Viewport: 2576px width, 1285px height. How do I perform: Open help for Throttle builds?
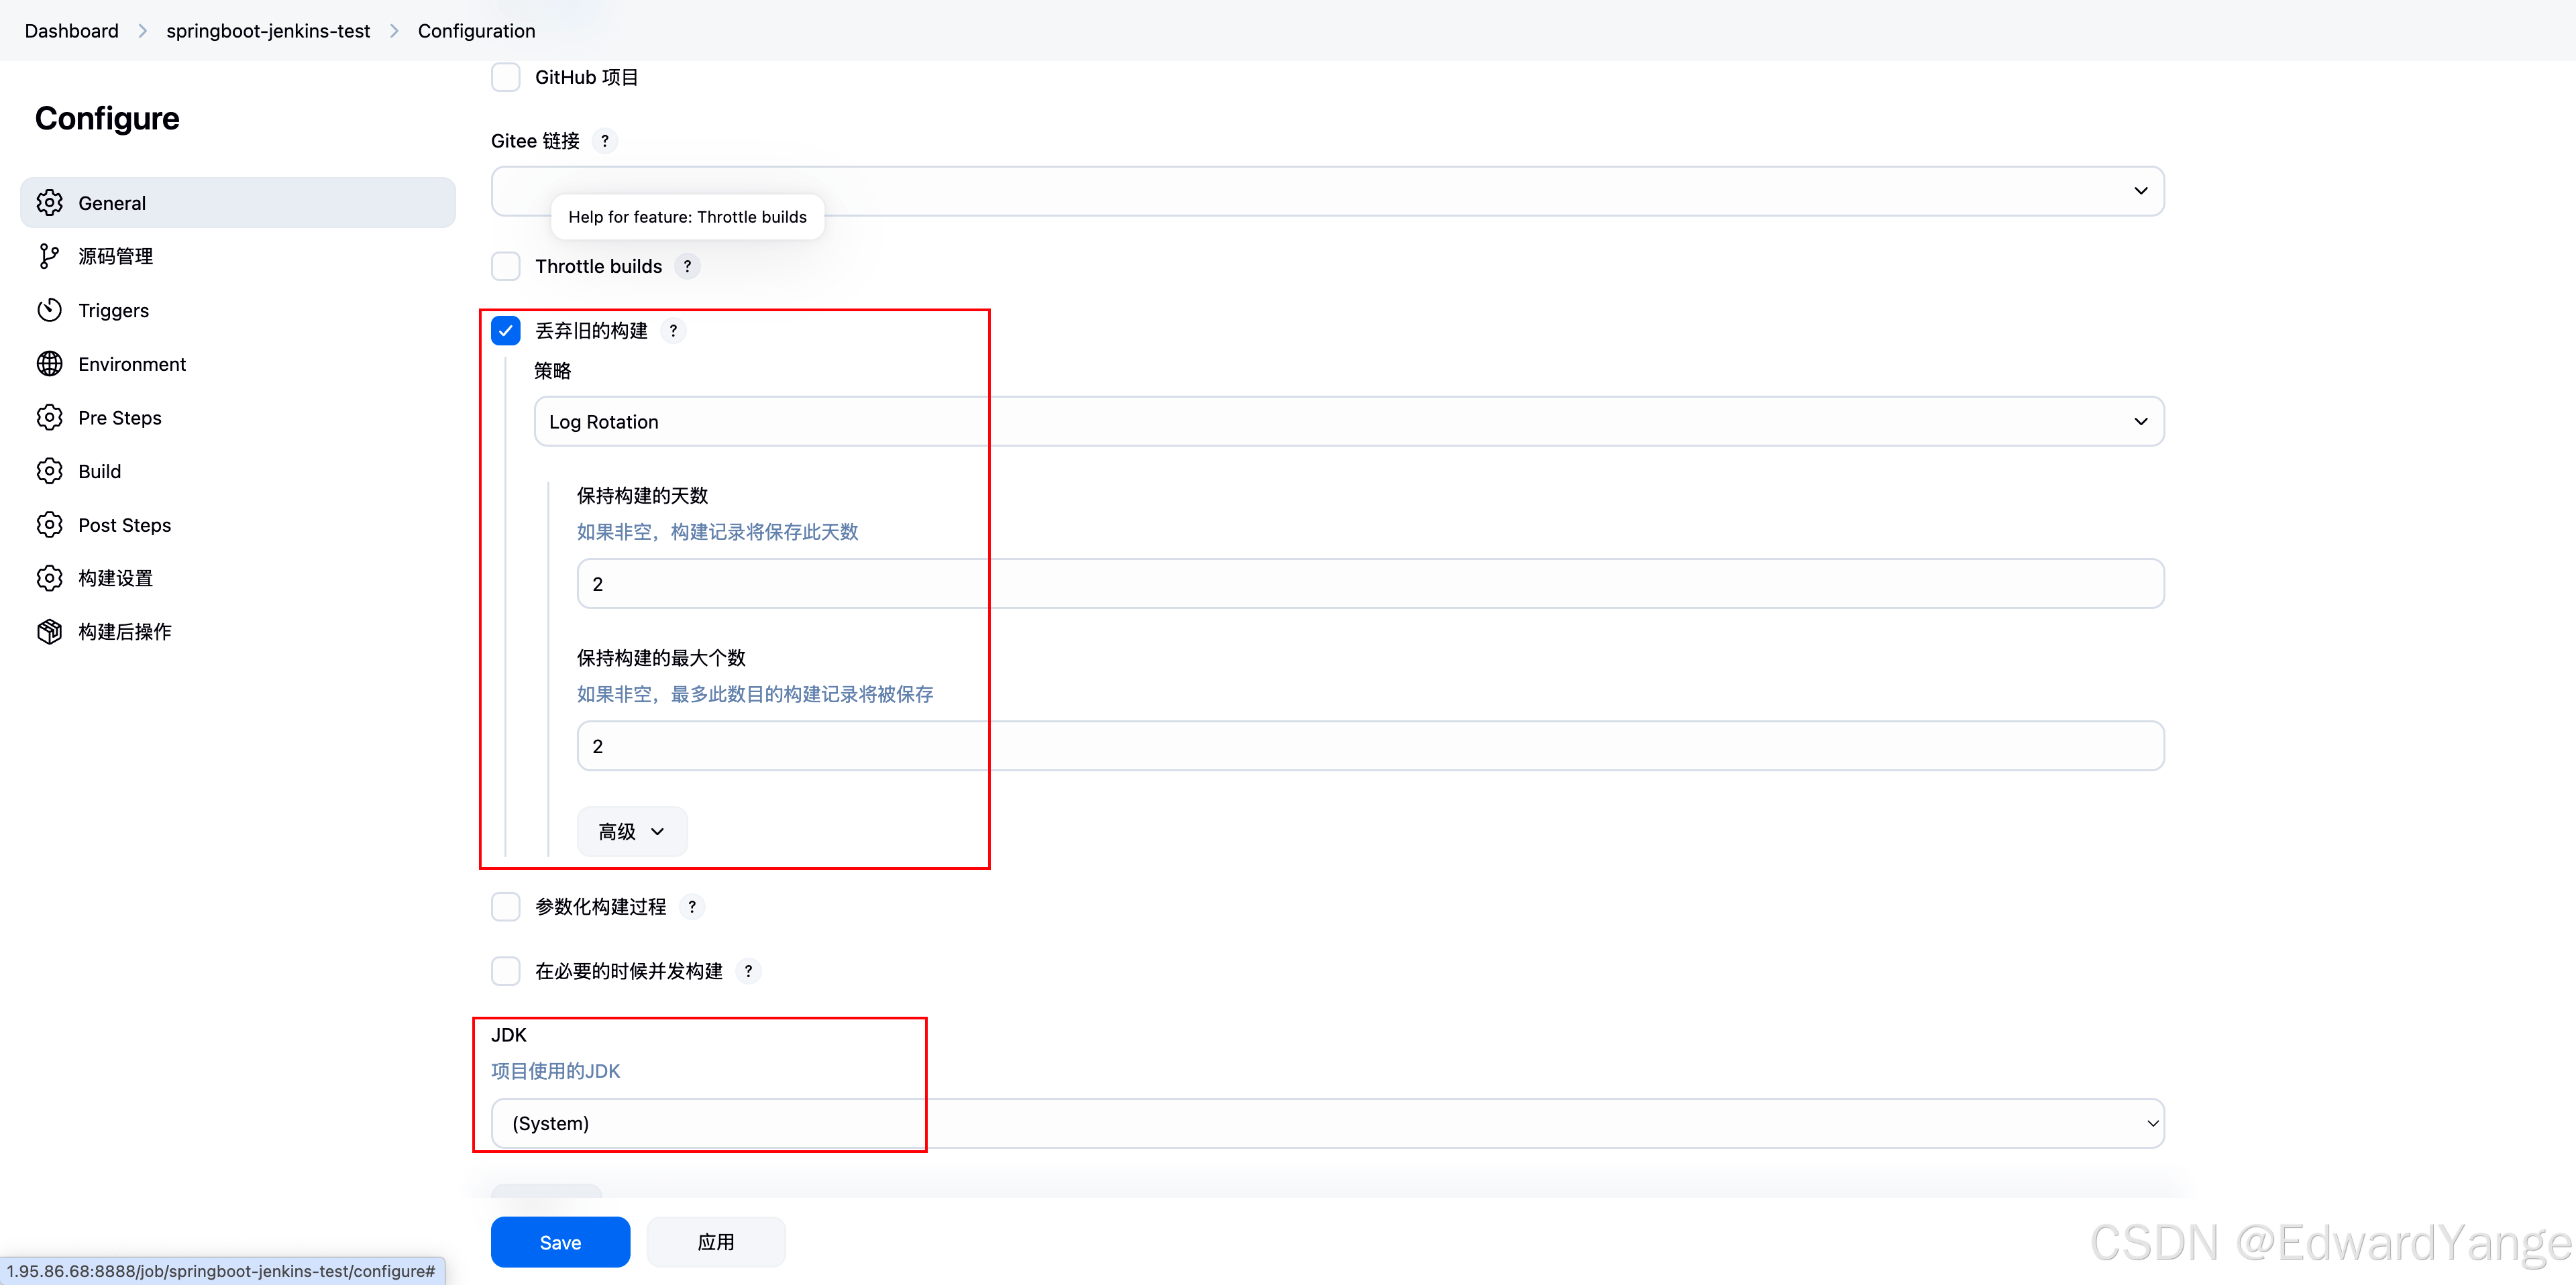point(687,266)
